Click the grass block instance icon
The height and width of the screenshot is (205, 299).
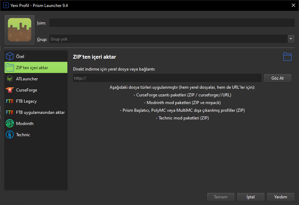(x=20, y=30)
